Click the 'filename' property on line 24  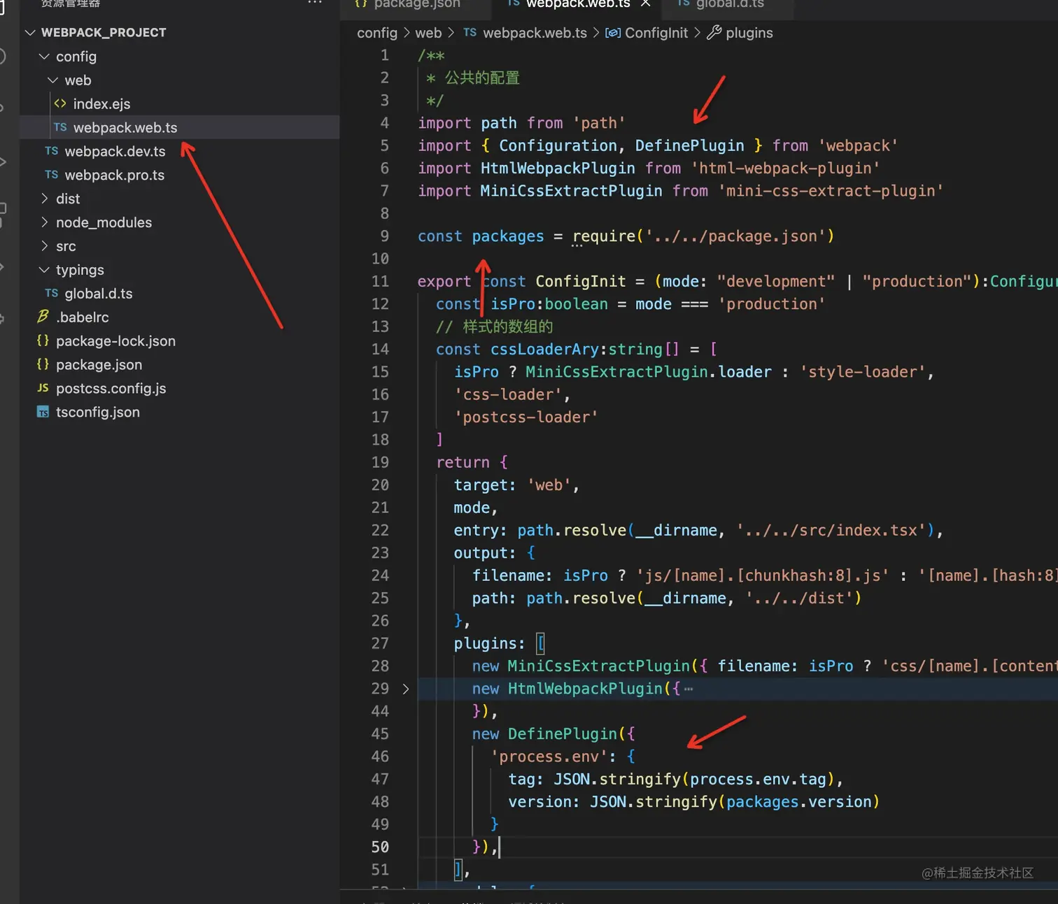[508, 575]
